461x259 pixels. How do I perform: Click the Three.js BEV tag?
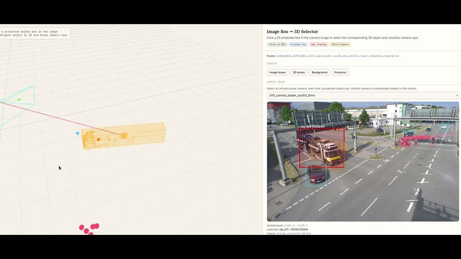[277, 45]
